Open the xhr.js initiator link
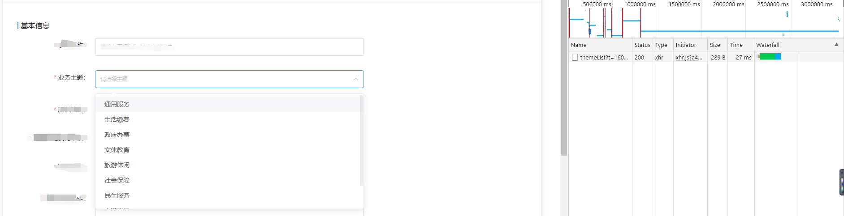844x216 pixels. click(x=689, y=57)
